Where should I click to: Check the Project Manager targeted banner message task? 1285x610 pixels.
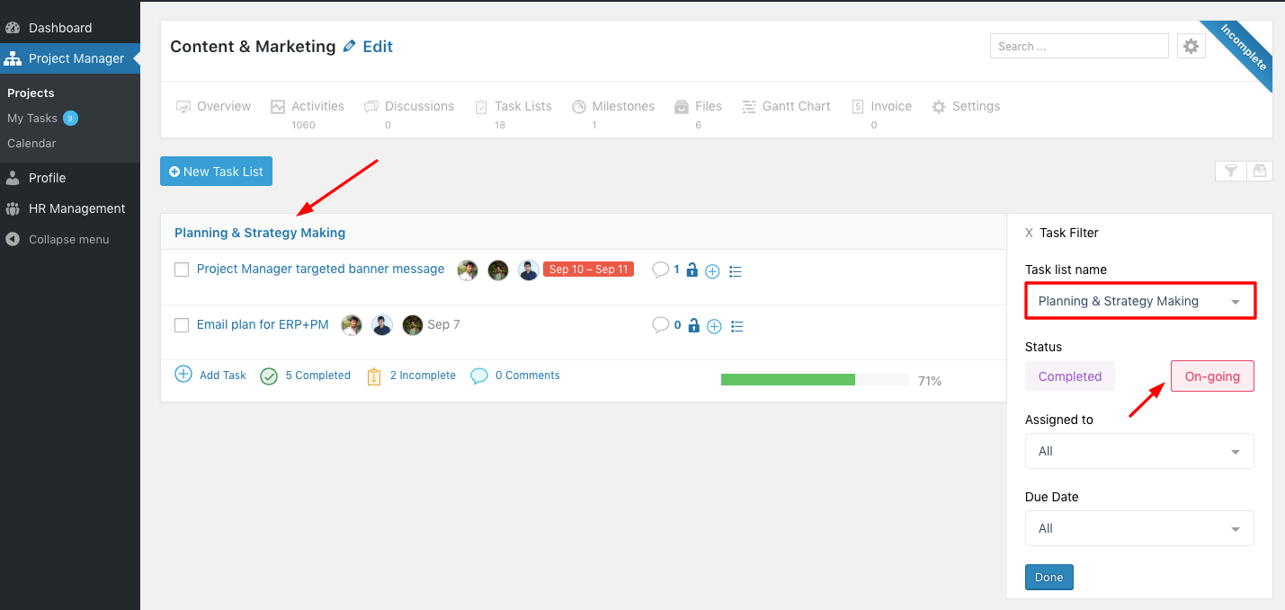pos(181,270)
